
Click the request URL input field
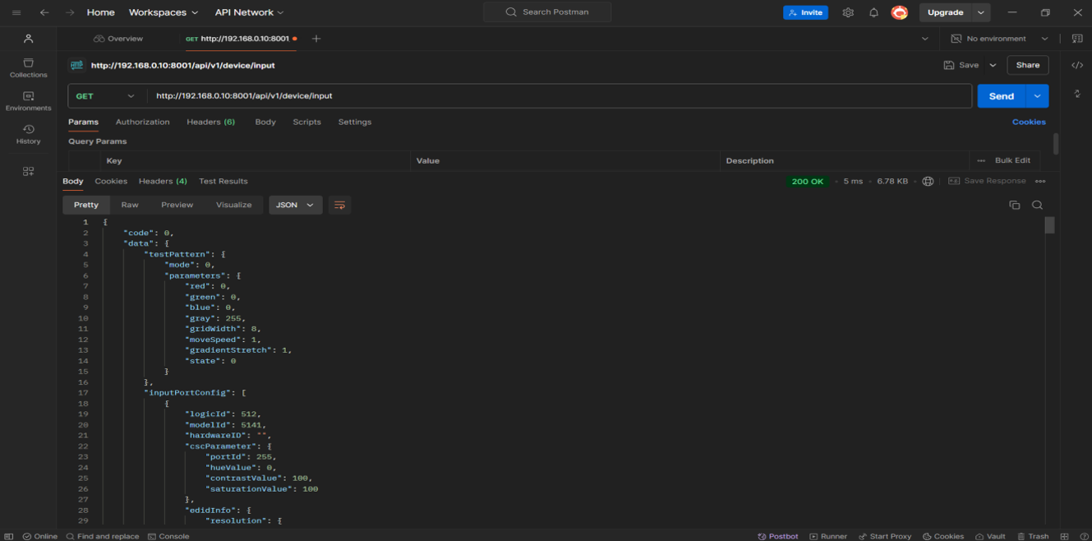tap(559, 96)
